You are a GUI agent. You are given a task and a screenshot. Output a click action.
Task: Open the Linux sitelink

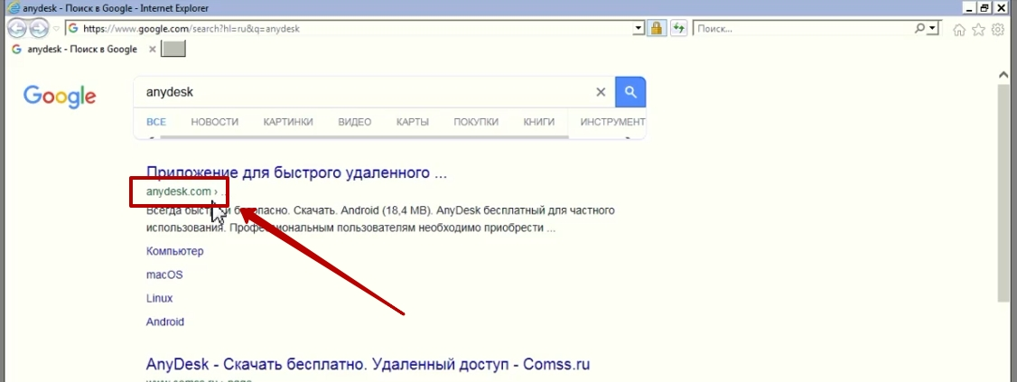(160, 298)
